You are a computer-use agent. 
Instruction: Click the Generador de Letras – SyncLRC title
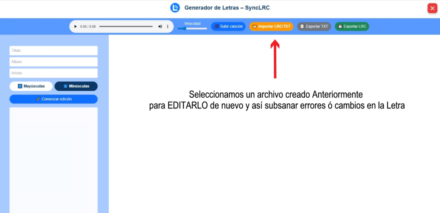227,8
